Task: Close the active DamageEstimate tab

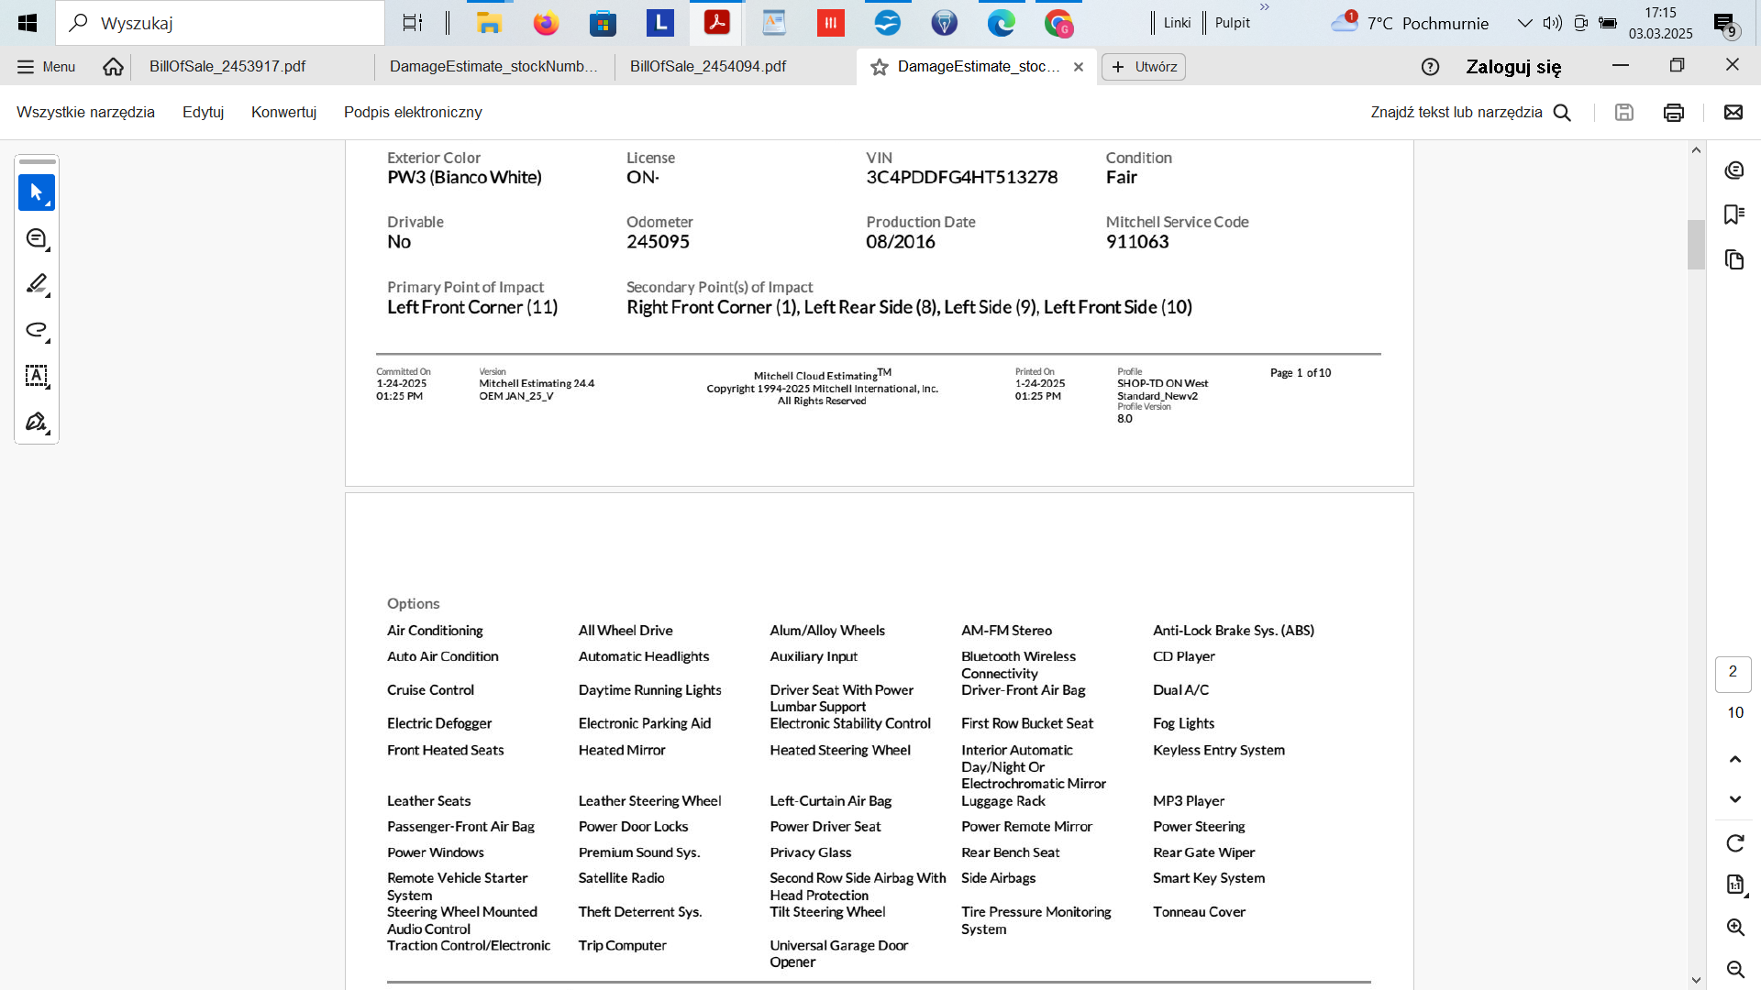Action: [1079, 67]
